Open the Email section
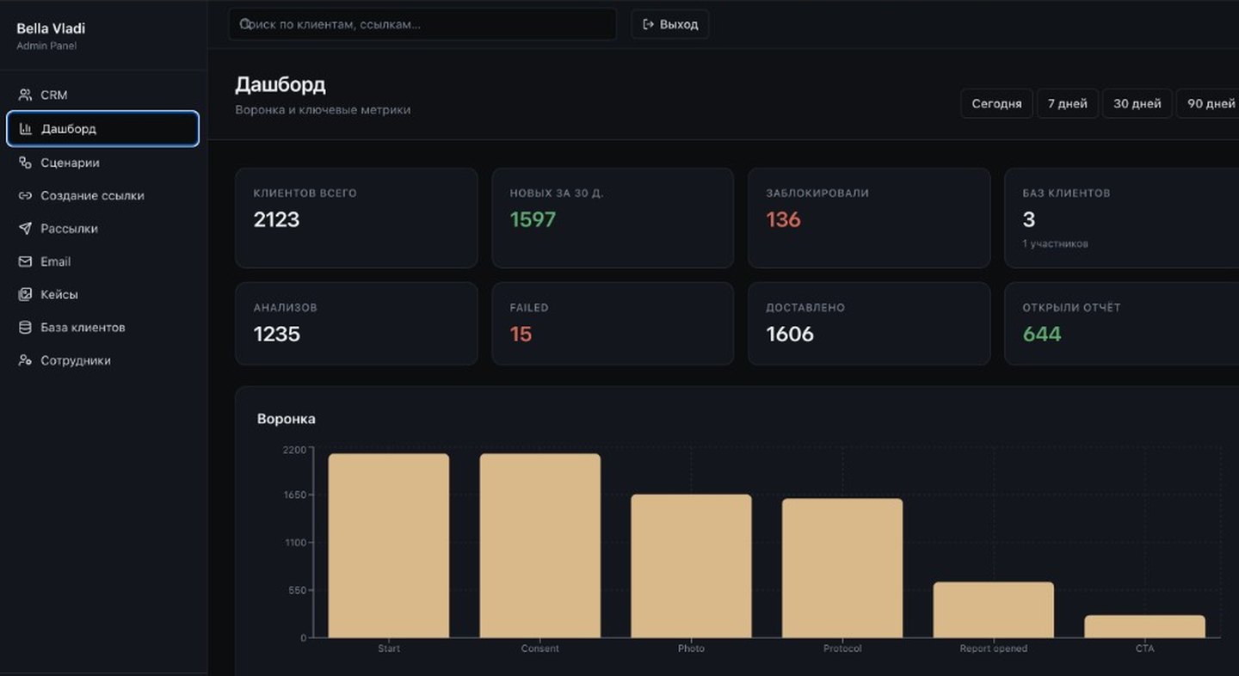 [x=103, y=261]
